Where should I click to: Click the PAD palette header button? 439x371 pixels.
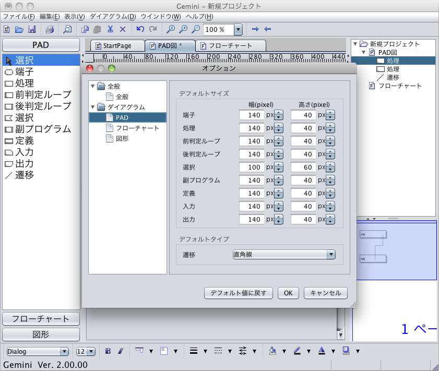click(x=41, y=45)
